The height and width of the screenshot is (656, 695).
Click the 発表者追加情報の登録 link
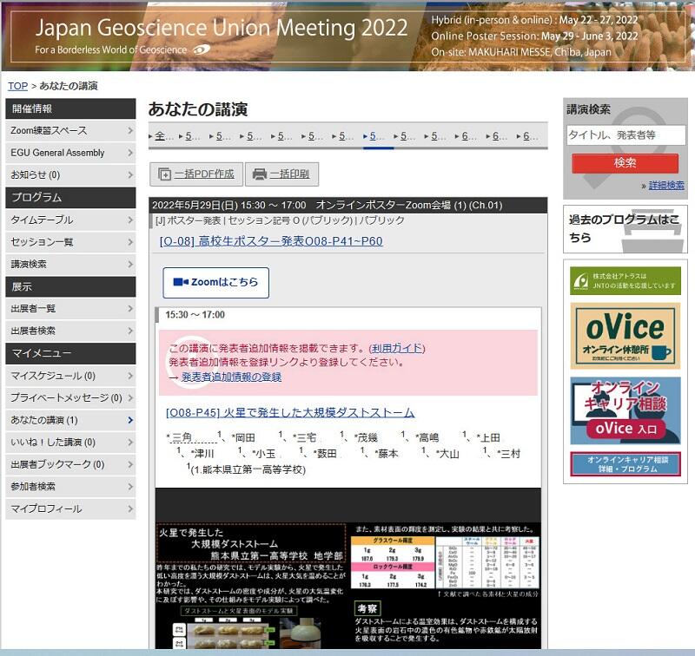click(x=231, y=377)
